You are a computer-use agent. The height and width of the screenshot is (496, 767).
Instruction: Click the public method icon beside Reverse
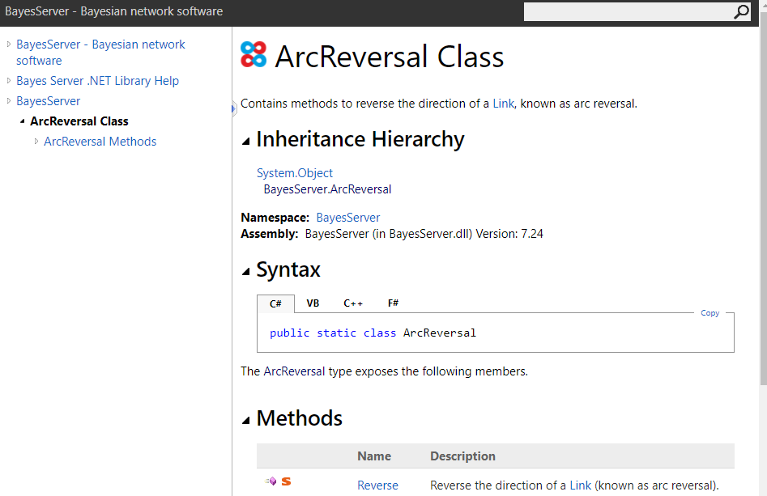[271, 481]
